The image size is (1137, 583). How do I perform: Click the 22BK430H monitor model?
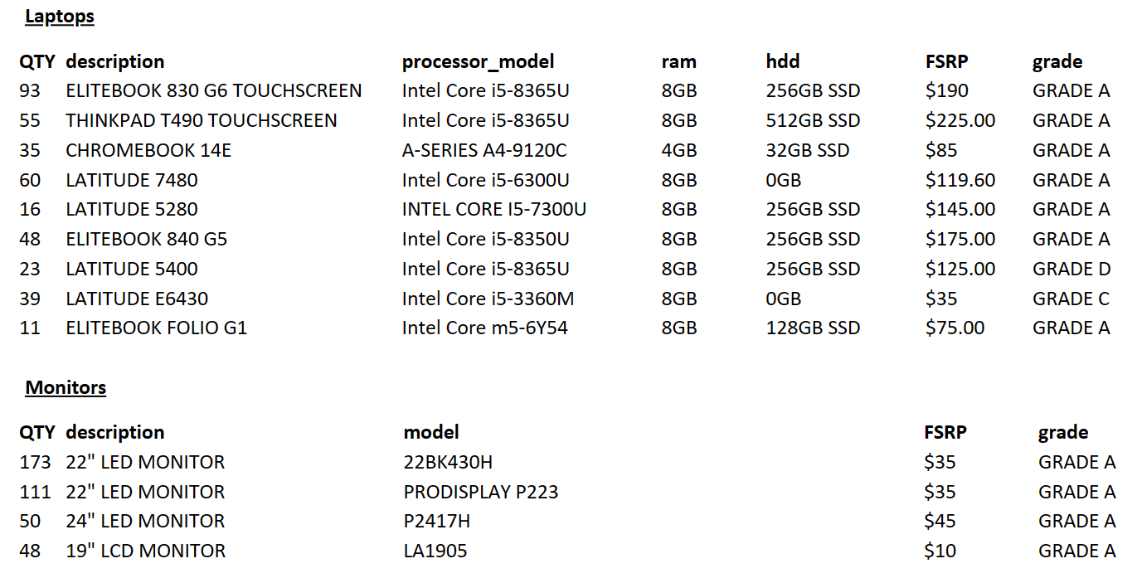click(x=449, y=463)
